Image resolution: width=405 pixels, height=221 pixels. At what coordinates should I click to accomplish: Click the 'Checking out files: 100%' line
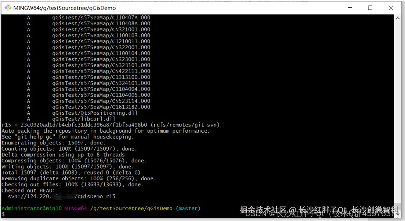pos(72,184)
